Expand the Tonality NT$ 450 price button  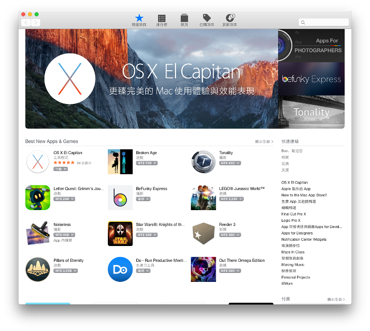point(230,163)
